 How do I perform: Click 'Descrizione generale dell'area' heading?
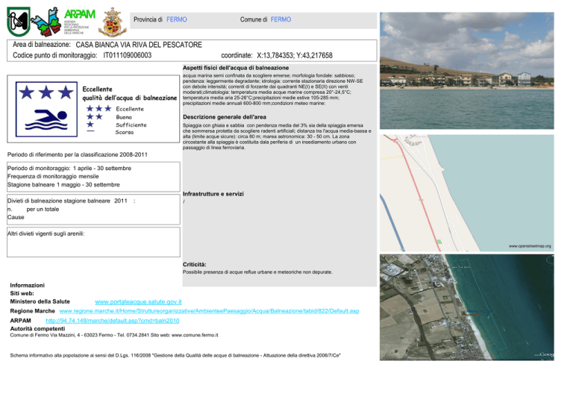(225, 117)
